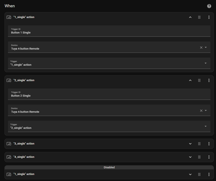Click drag handle of "2_single" trigger
This screenshot has width=216, height=181.
pyautogui.click(x=199, y=81)
